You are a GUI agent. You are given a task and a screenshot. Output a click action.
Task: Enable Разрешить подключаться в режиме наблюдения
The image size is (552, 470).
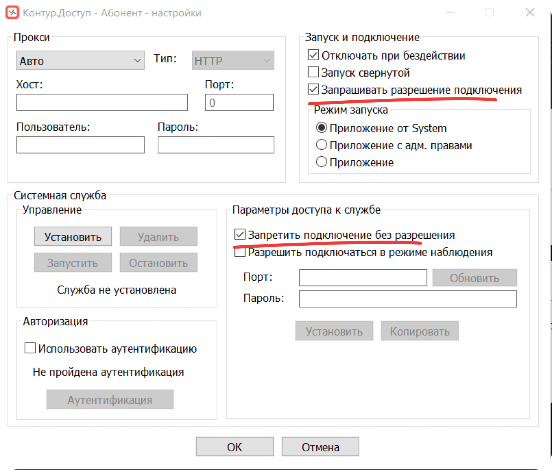point(240,252)
